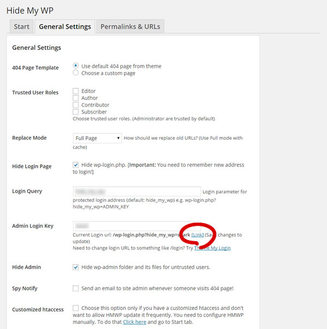Uncheck Hide wp-admin folder checkbox
Image resolution: width=327 pixels, height=329 pixels.
[x=76, y=267]
